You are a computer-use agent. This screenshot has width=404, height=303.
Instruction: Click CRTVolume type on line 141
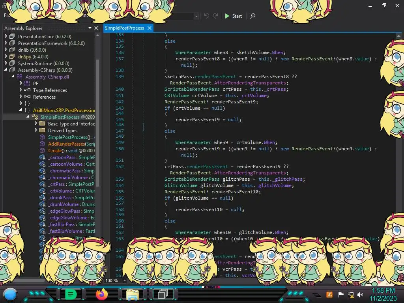[177, 95]
